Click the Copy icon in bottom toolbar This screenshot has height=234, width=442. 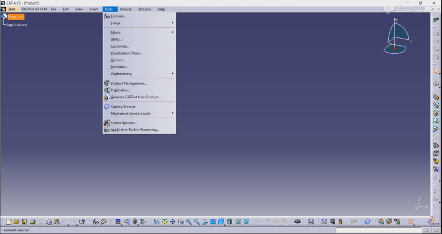[49, 222]
